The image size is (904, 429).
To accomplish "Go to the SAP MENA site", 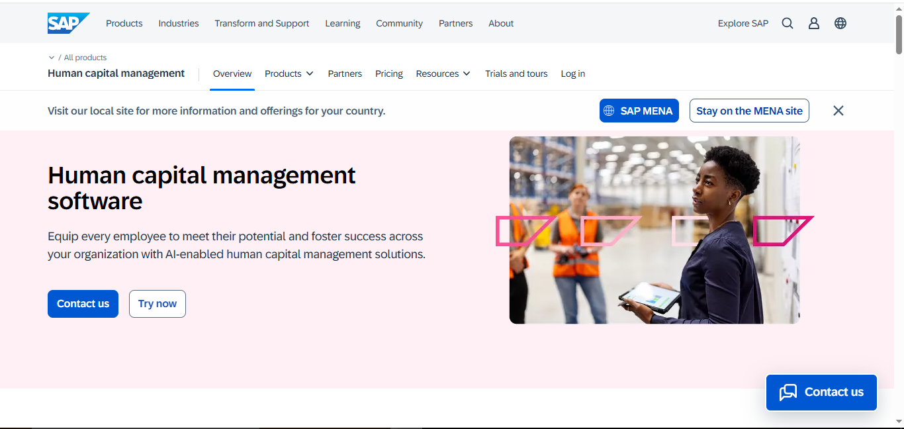I will coord(638,111).
